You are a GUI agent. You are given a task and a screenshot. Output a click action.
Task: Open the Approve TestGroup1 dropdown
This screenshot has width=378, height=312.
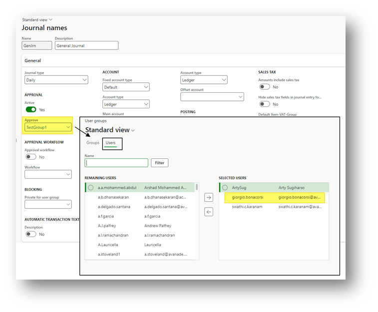click(x=48, y=127)
